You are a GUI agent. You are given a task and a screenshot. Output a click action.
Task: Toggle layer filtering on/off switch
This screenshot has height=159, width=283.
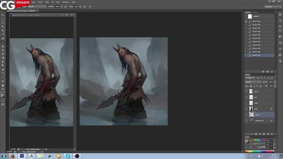pyautogui.click(x=275, y=78)
